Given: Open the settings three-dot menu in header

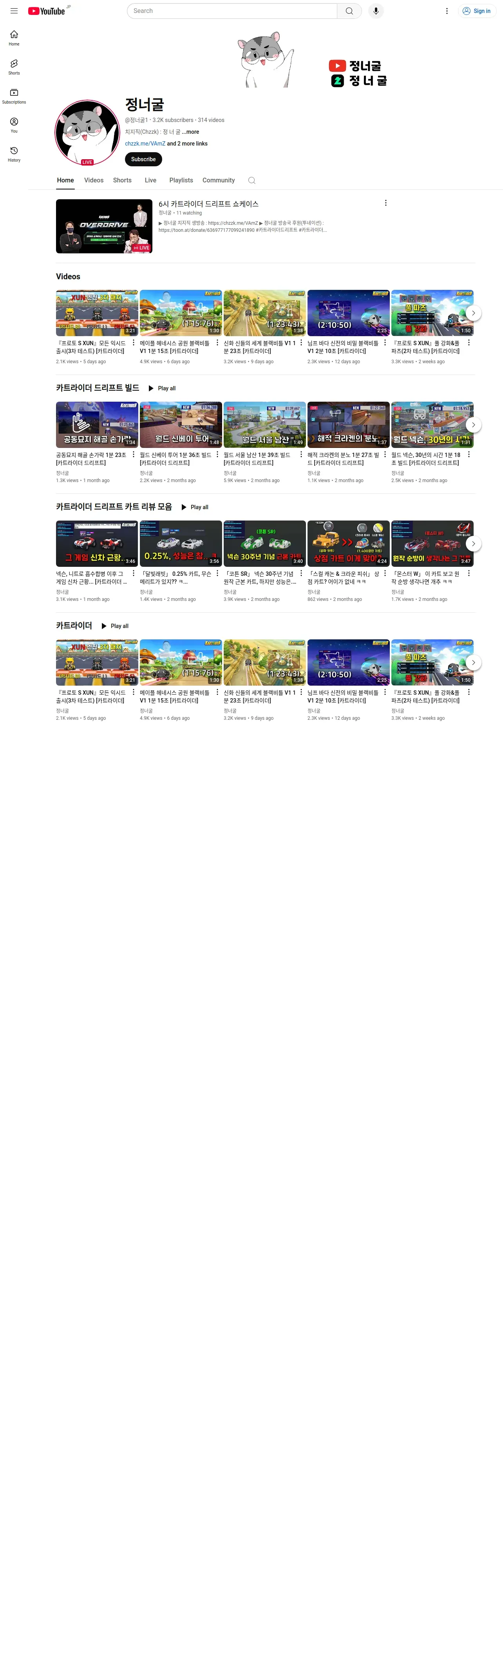Looking at the screenshot, I should point(447,11).
